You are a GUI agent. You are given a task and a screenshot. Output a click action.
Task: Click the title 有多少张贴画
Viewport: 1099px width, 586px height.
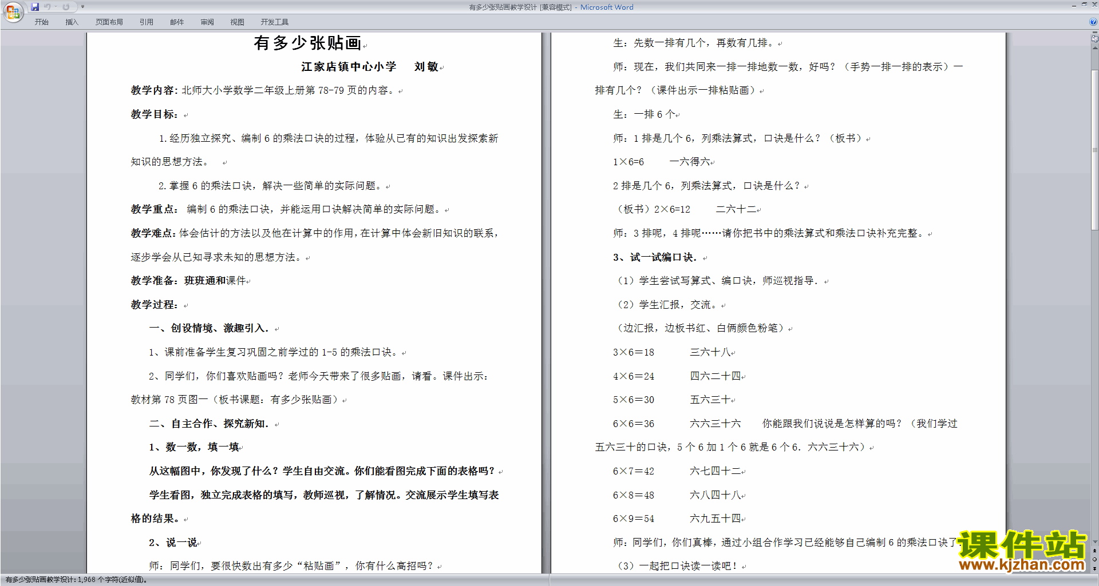pyautogui.click(x=307, y=43)
